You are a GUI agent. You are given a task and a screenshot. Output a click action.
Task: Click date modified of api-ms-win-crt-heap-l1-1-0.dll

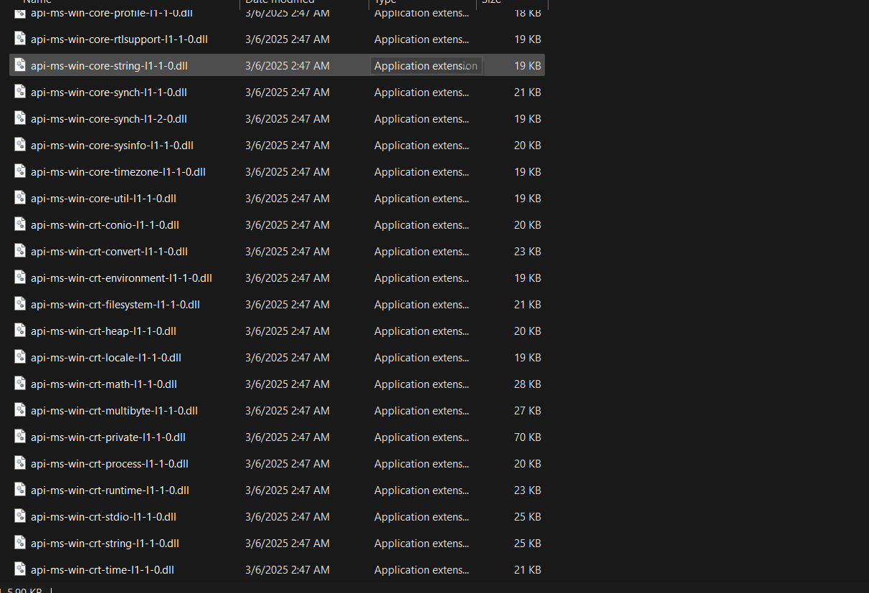tap(288, 331)
